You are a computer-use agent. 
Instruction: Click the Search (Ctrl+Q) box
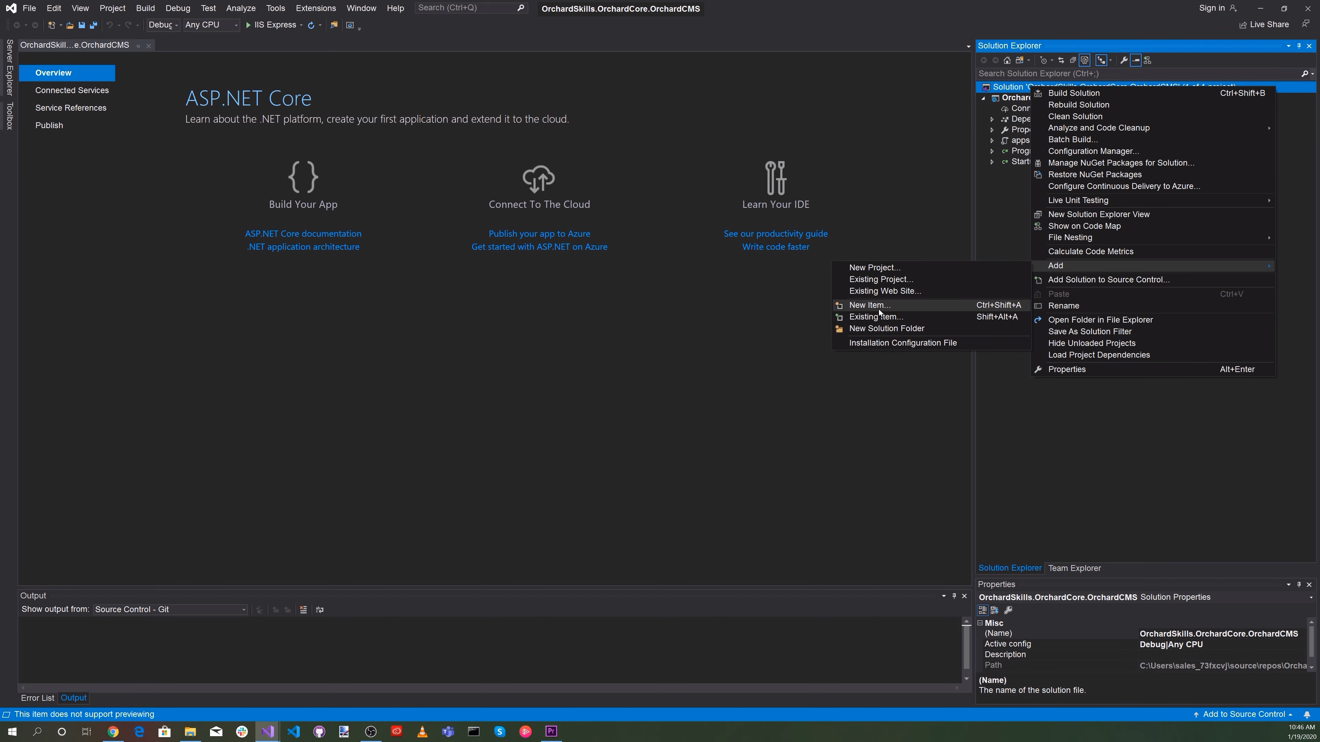[471, 8]
